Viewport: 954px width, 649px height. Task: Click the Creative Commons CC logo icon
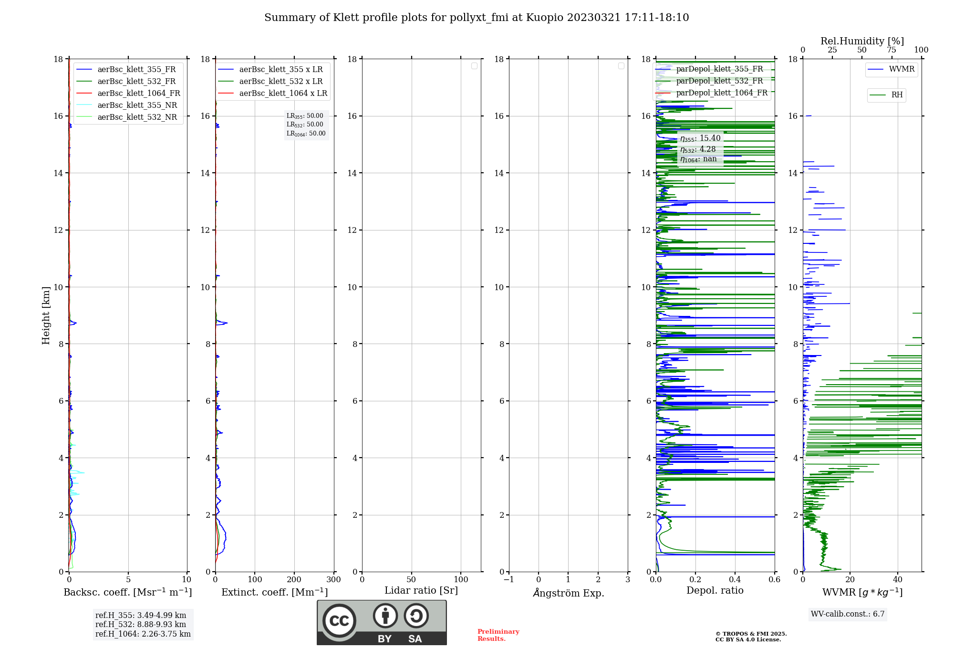click(x=339, y=620)
